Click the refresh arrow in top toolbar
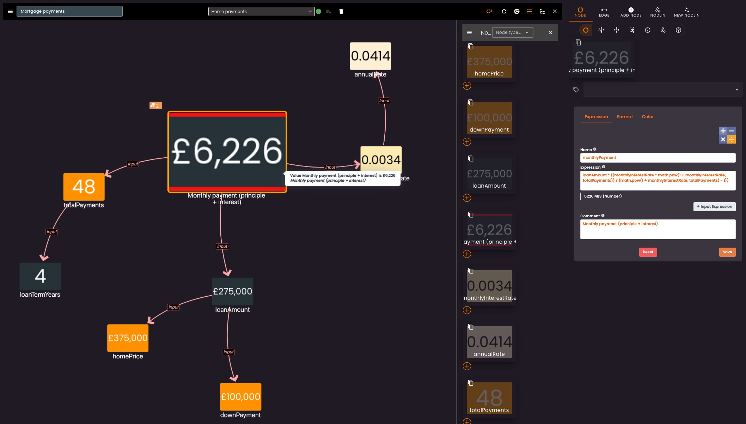Viewport: 746px width, 424px height. click(x=504, y=11)
